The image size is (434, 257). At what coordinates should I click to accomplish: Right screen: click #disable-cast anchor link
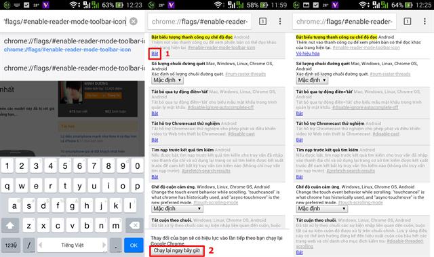tap(386, 134)
